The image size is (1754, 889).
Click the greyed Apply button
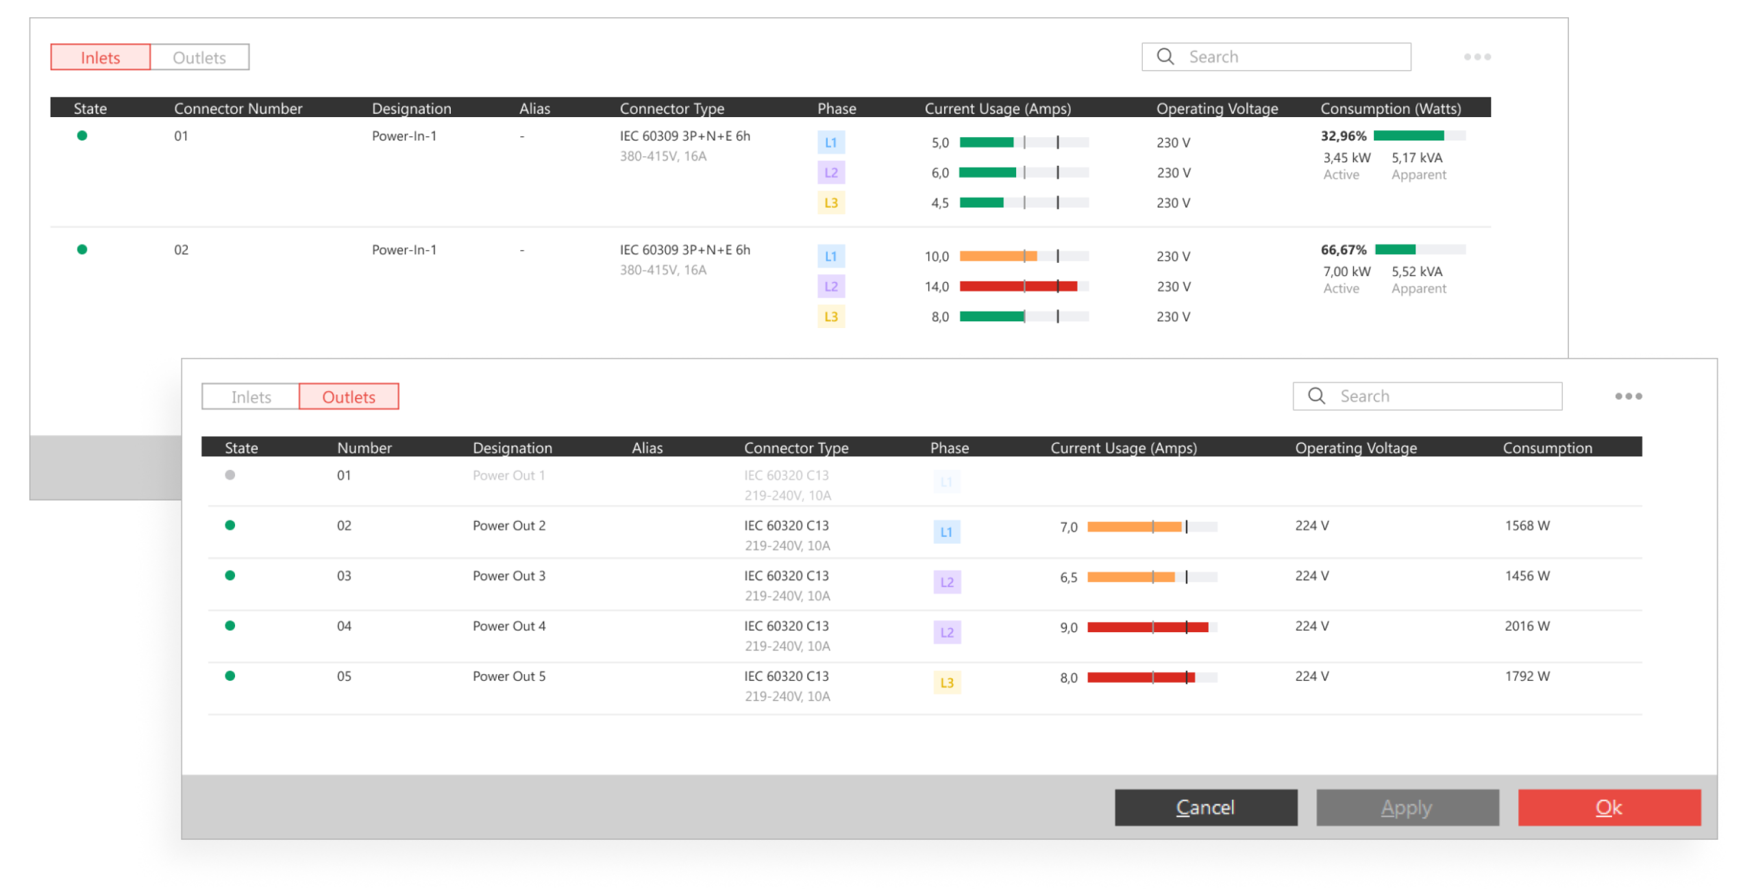click(1407, 807)
